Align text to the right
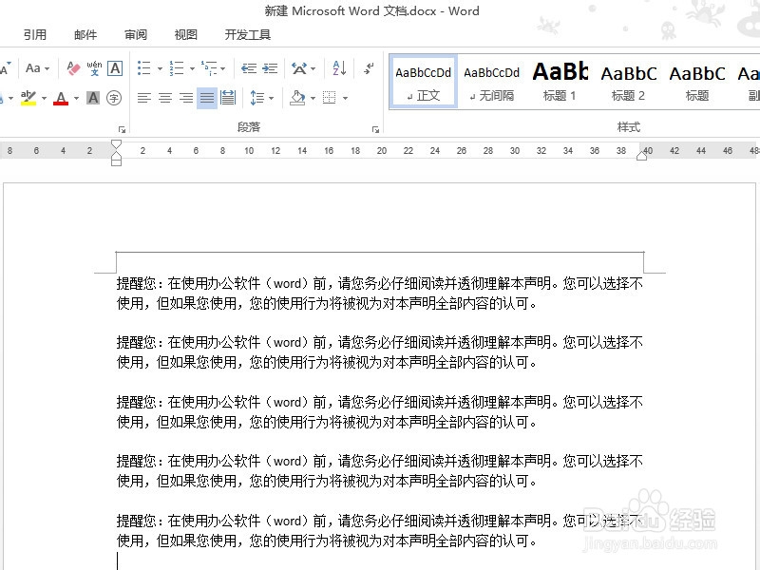760x570 pixels. point(186,98)
